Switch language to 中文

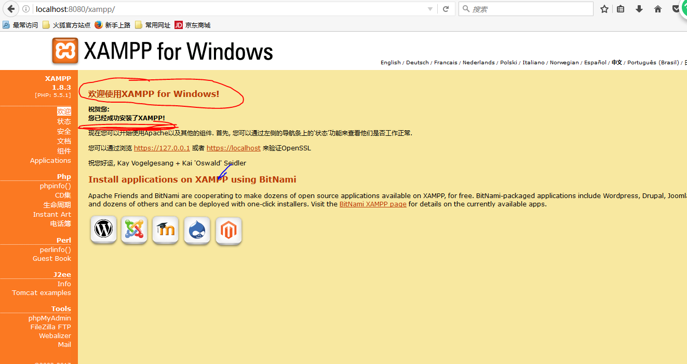tap(616, 62)
